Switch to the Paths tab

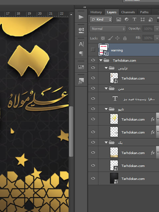tap(144, 12)
